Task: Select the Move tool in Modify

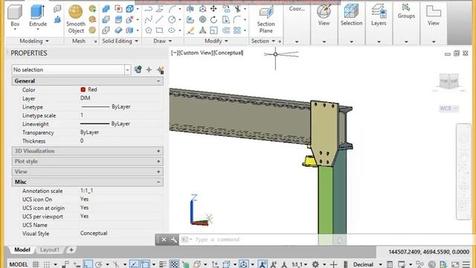Action: (213, 8)
